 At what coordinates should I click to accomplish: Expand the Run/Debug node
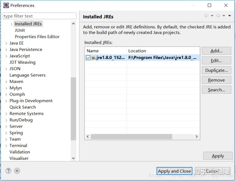pyautogui.click(x=6, y=120)
